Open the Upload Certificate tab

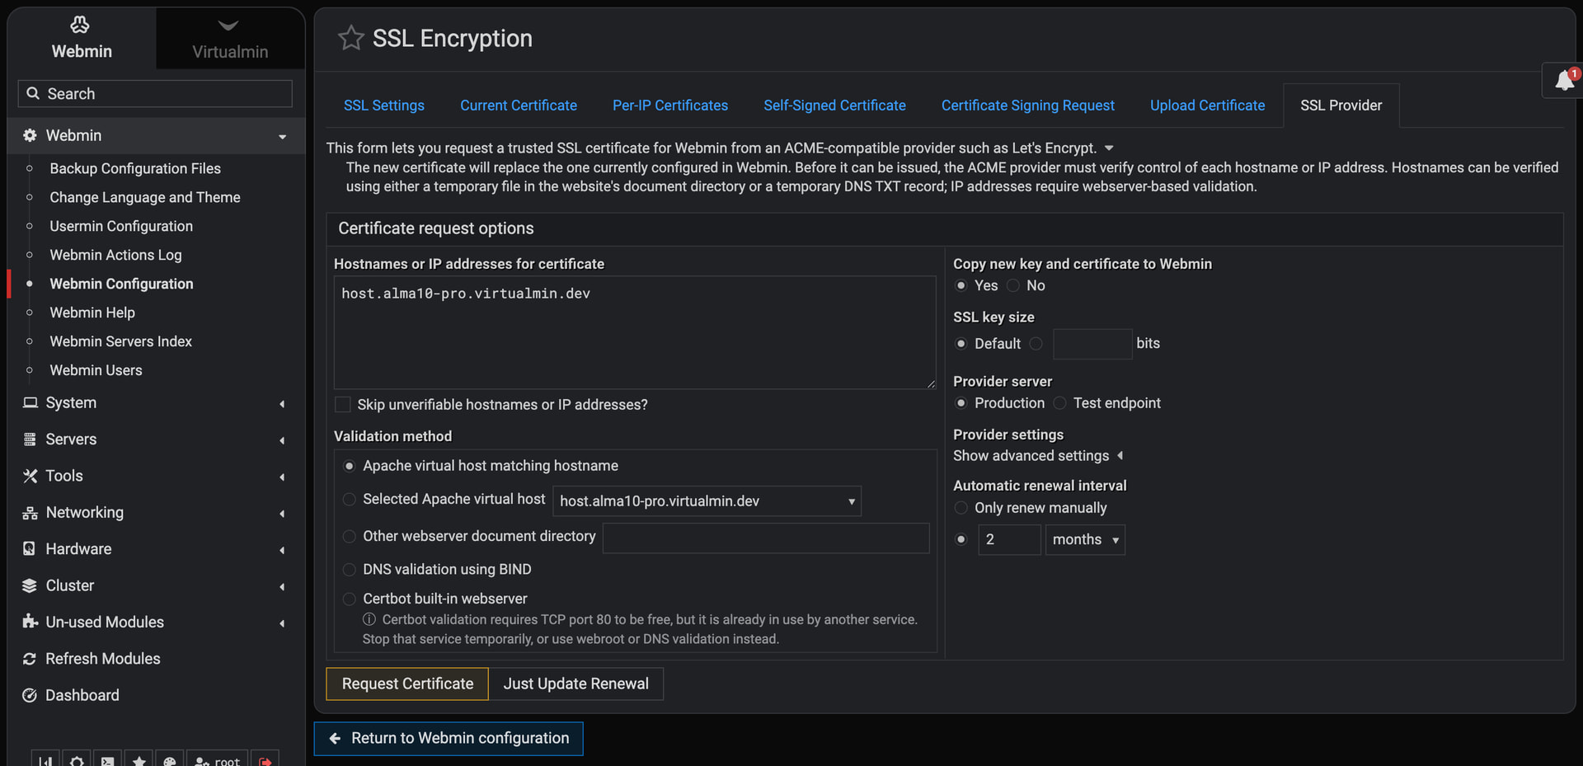(x=1207, y=106)
